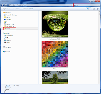Open the view options dropdown arrow
Viewport: 101px width, 94px height.
[90, 9]
